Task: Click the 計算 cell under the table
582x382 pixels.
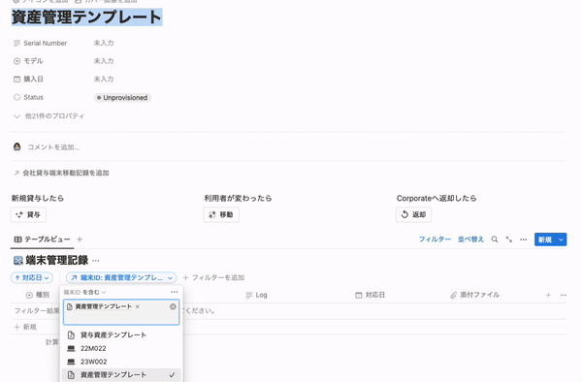Action: (x=52, y=342)
